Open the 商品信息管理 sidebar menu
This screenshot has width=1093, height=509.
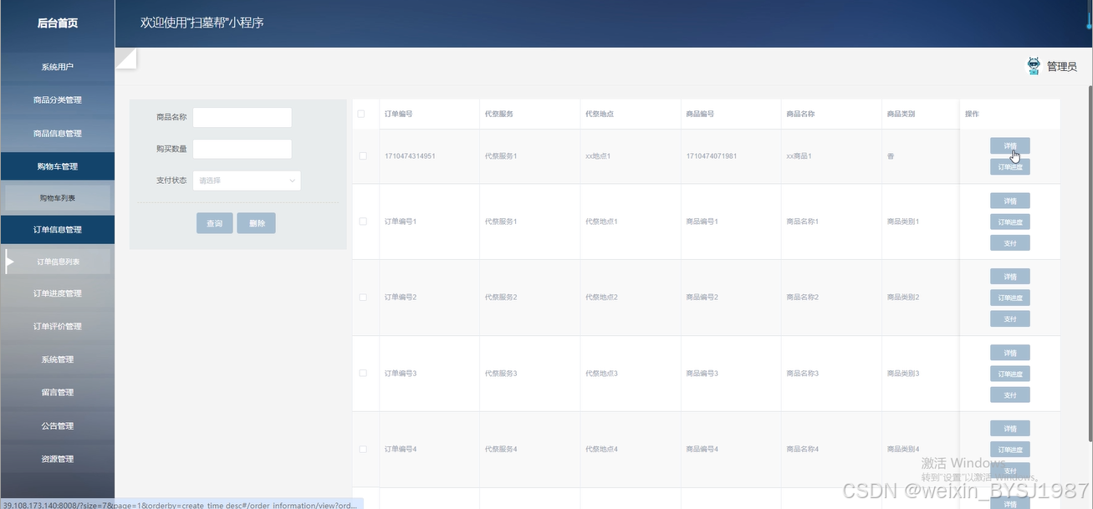58,134
